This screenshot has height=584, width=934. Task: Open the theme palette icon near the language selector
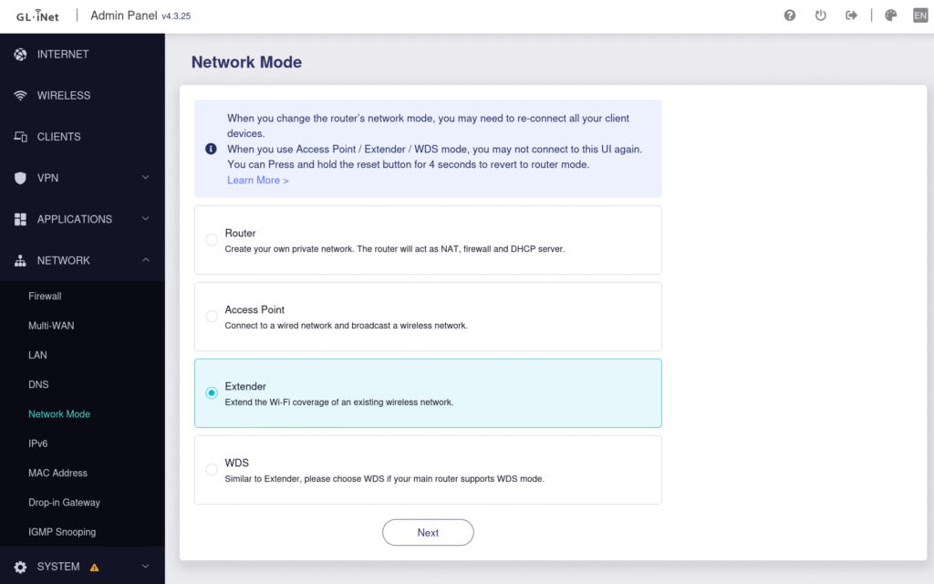(890, 15)
